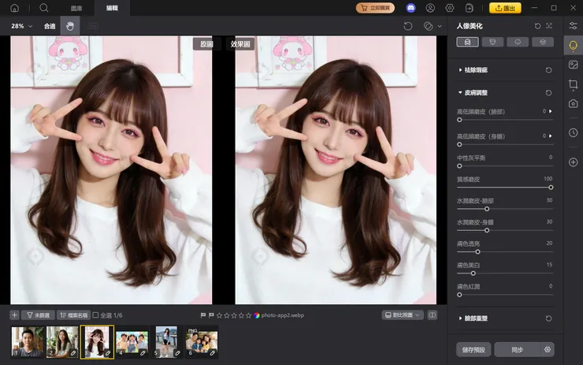Open the background image sidebar icon

(573, 65)
